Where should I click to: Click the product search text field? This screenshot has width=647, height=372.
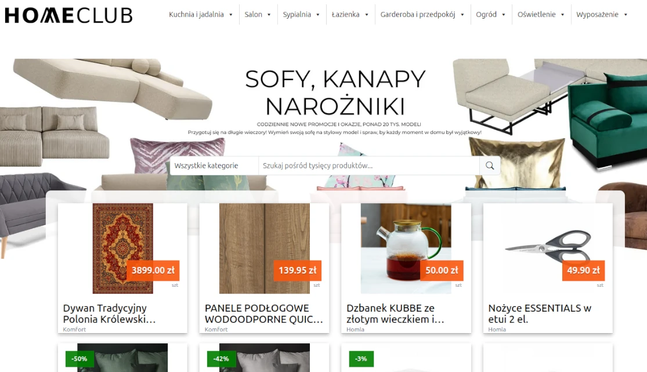click(369, 165)
